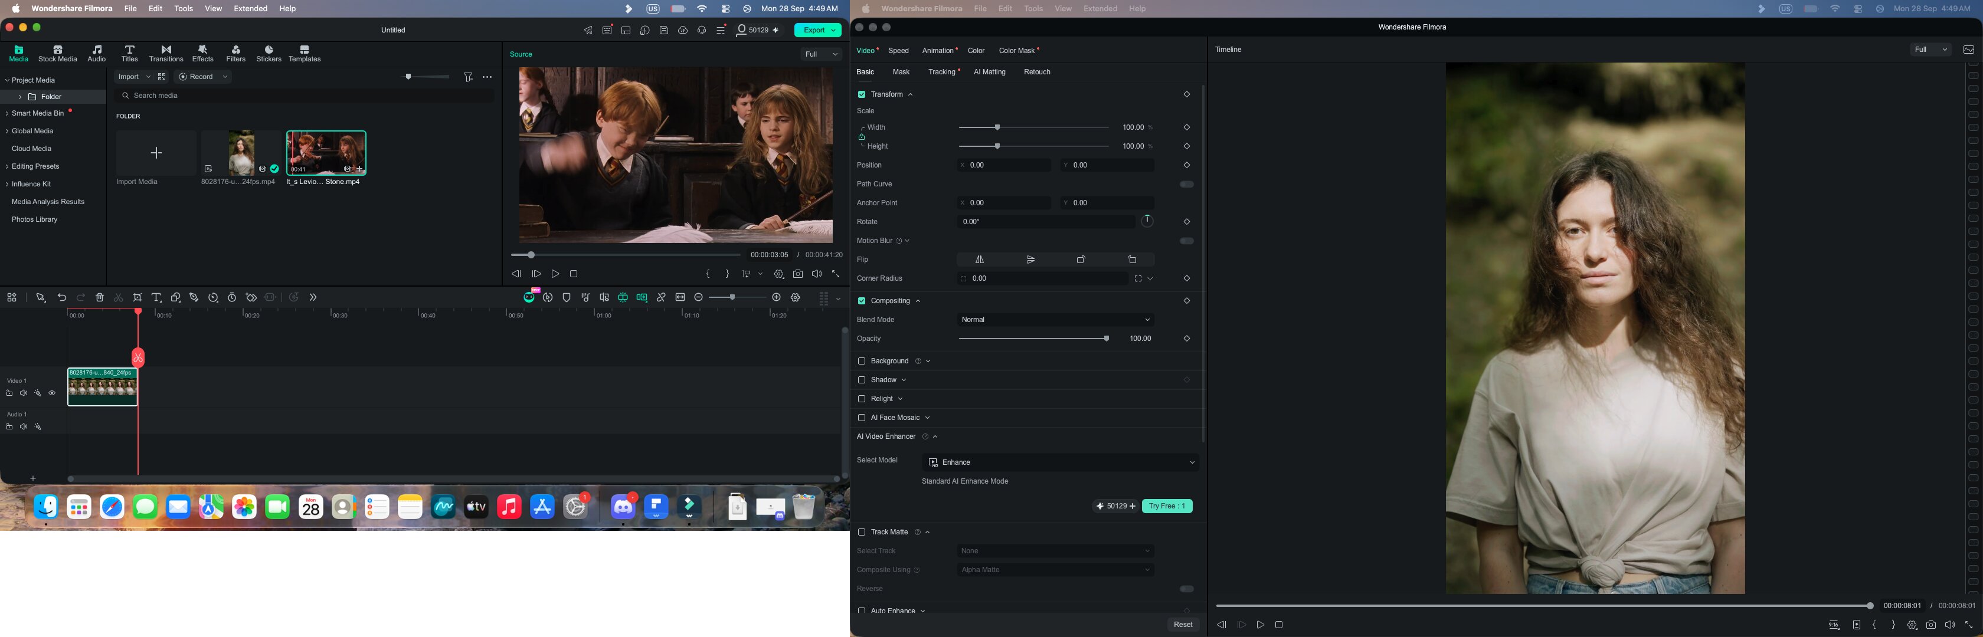Enable the AI Face Mosaic checkbox
Viewport: 1983px width, 637px height.
(862, 419)
